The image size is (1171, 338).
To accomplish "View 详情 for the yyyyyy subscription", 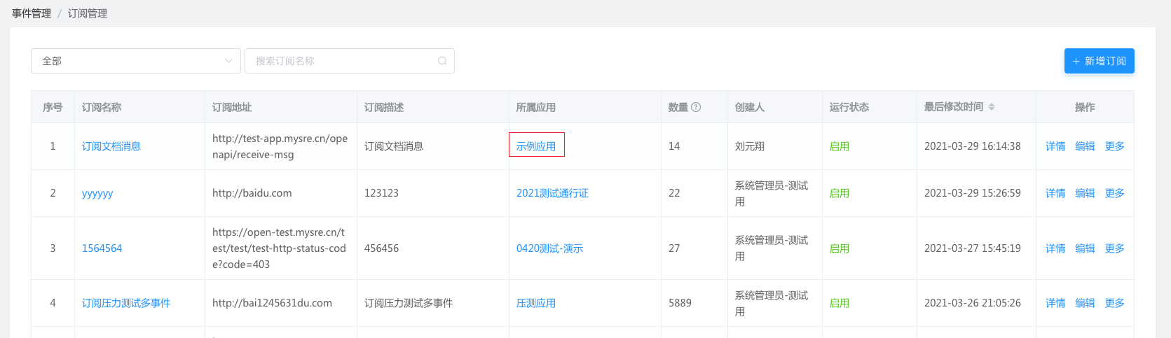I will [1055, 193].
